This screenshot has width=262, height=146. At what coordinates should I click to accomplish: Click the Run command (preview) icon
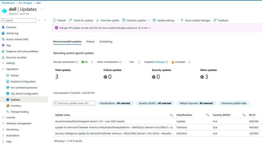8,87
